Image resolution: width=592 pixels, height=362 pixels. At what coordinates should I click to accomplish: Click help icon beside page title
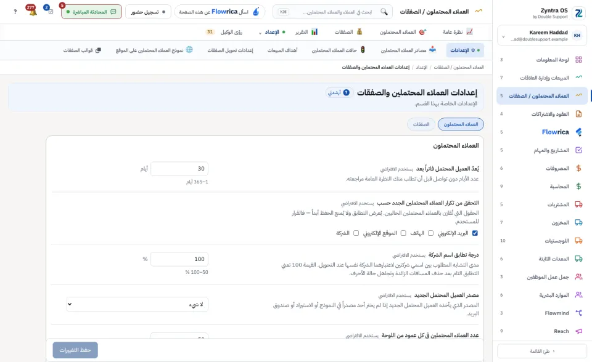pos(346,92)
